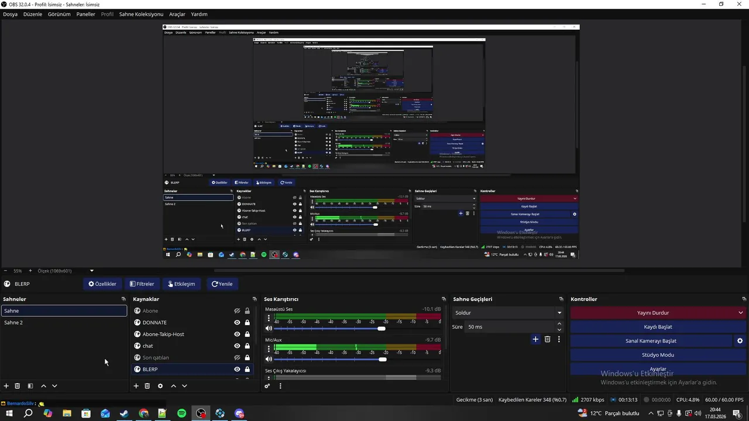Unlock the chat source
The width and height of the screenshot is (749, 421).
pyautogui.click(x=248, y=346)
